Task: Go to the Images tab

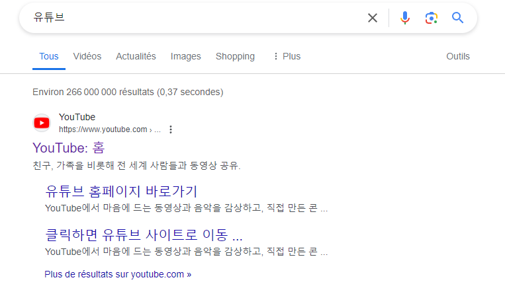Action: tap(186, 56)
